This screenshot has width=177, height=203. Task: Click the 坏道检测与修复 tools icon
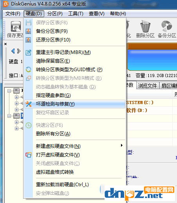click(x=29, y=104)
